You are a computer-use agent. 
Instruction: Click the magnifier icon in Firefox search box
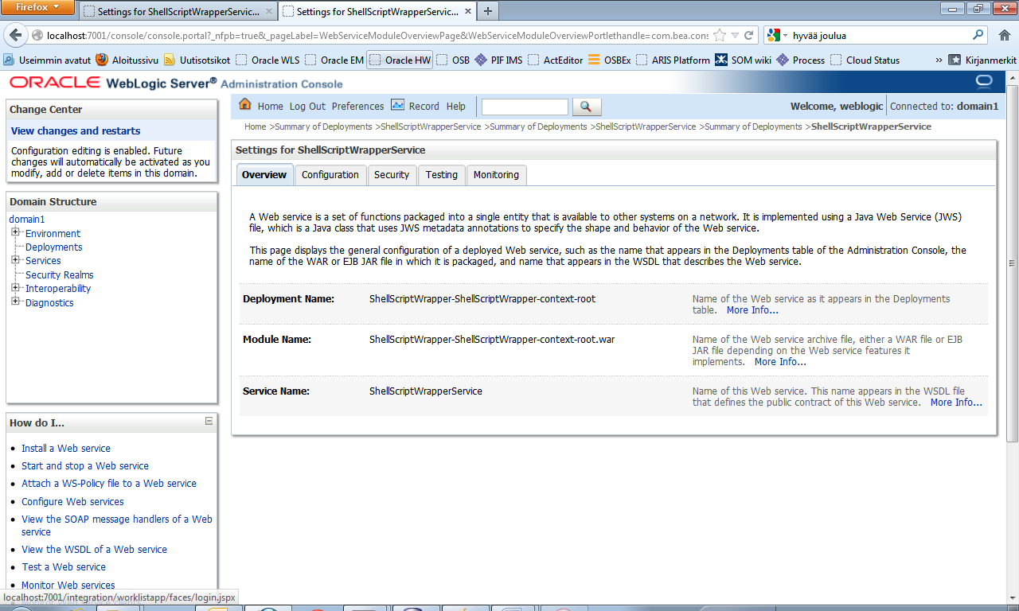[x=978, y=36]
